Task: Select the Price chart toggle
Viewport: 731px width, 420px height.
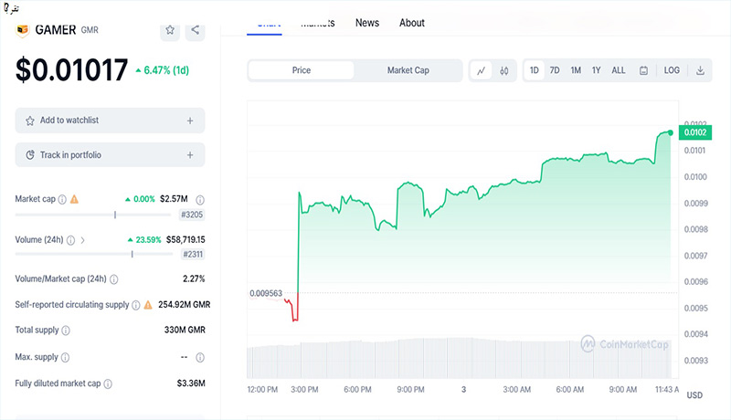Action: (x=302, y=70)
